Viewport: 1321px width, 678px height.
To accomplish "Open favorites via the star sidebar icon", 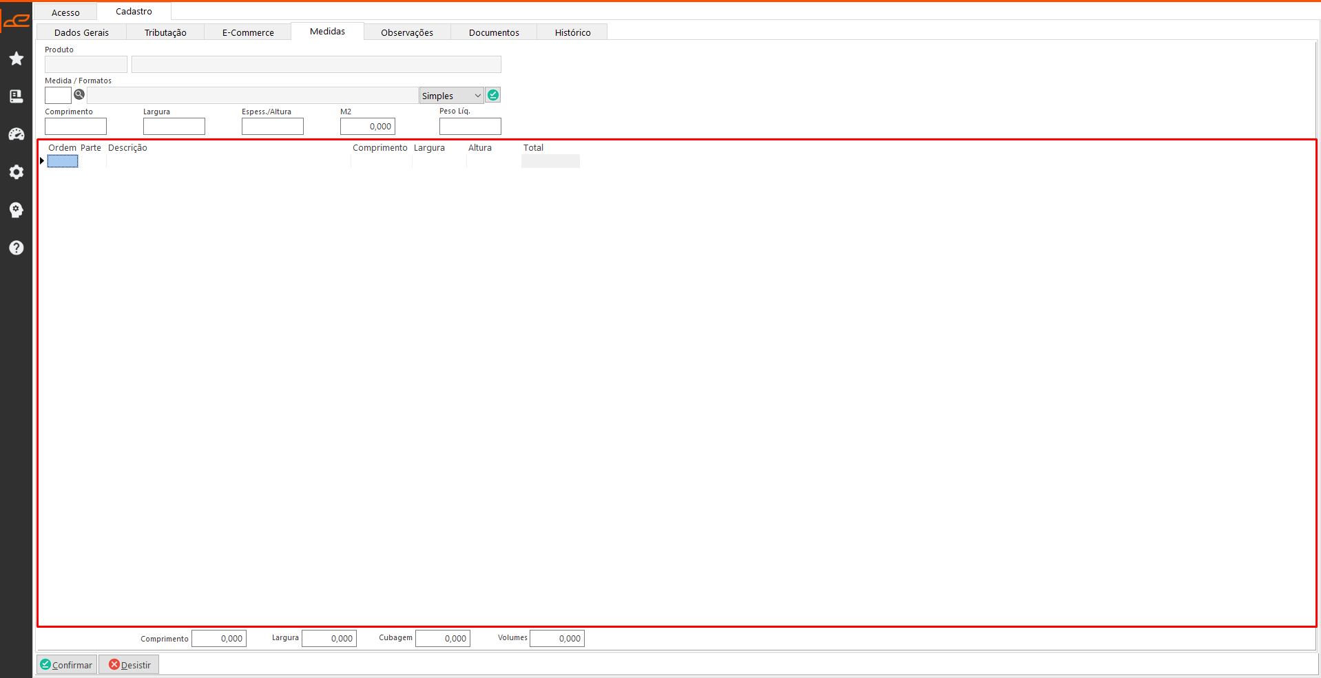I will point(17,59).
